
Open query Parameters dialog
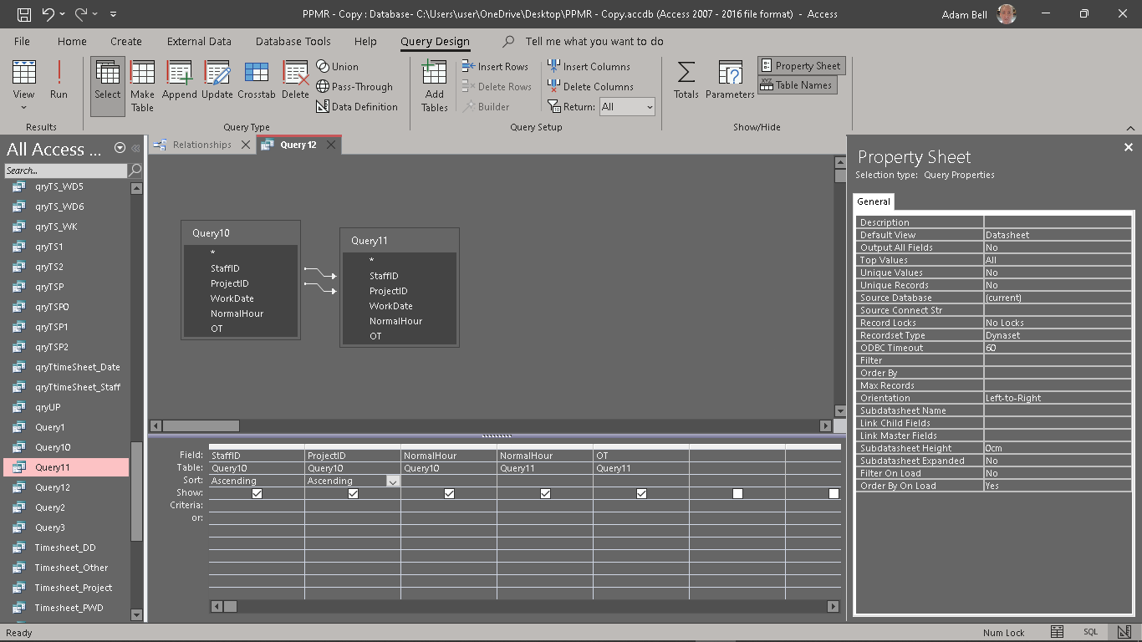[730, 81]
